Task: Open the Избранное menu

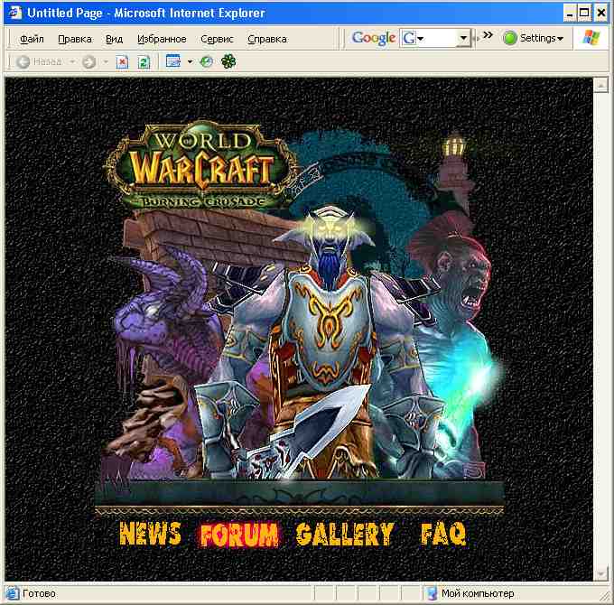Action: coord(162,39)
